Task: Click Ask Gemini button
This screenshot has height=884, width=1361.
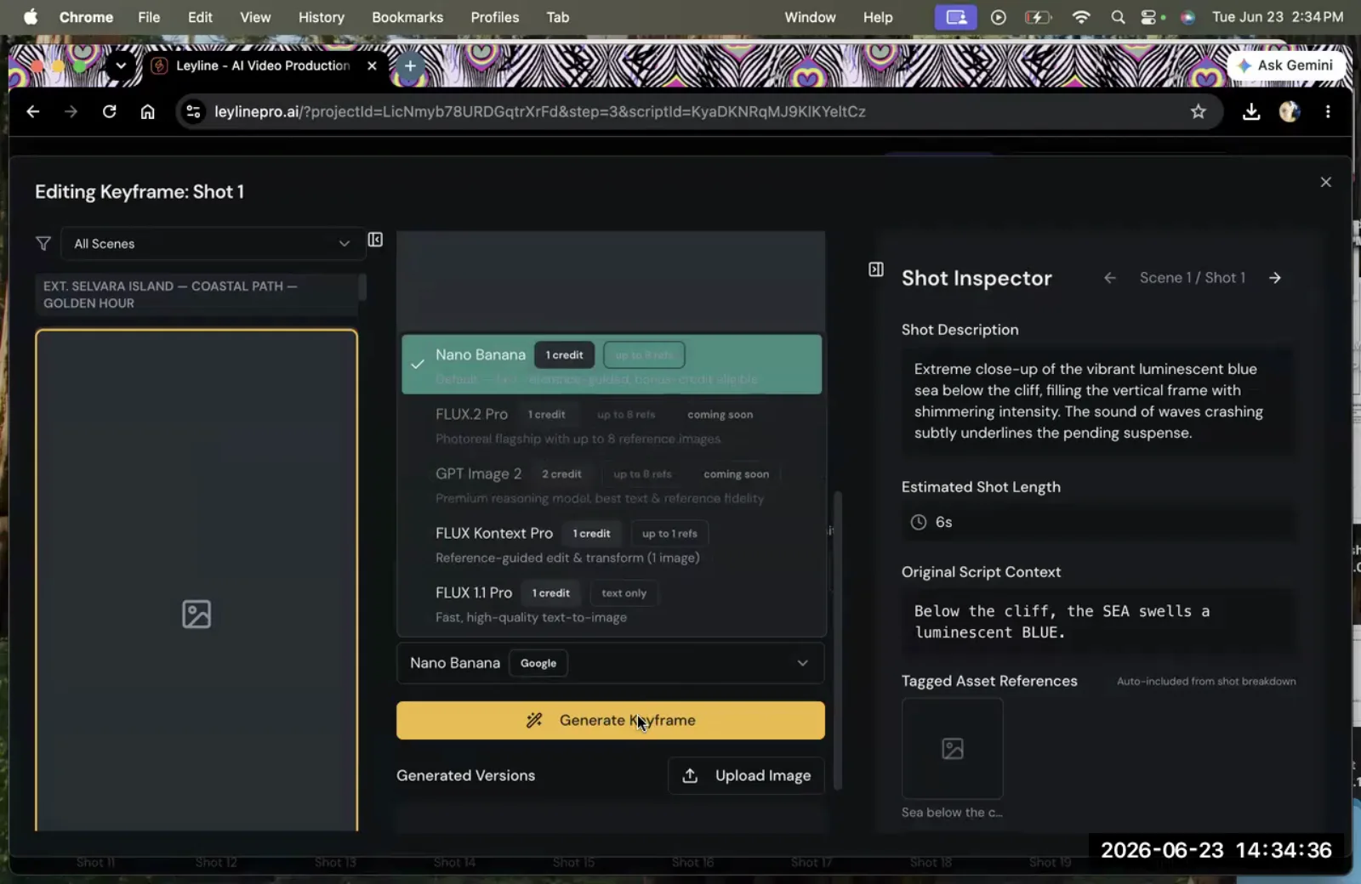Action: (1285, 65)
